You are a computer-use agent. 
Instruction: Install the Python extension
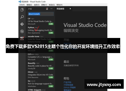51,33
